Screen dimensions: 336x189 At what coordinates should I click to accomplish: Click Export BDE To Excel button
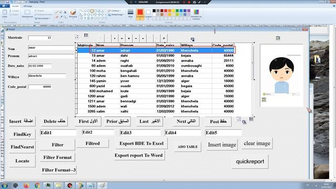pos(141,143)
